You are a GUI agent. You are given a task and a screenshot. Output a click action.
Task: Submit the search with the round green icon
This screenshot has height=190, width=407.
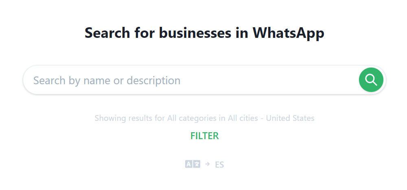[x=371, y=80]
